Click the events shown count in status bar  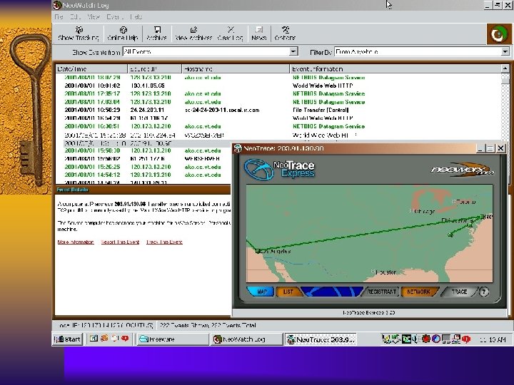pos(208,325)
